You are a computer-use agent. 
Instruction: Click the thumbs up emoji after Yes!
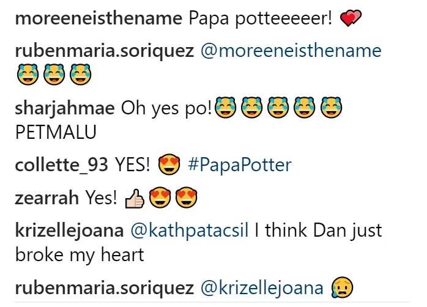[134, 198]
